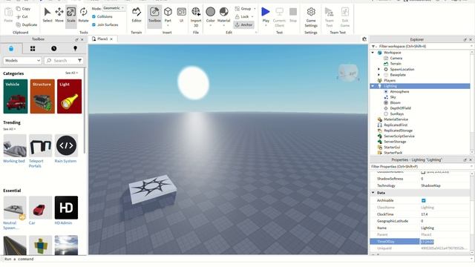Click See All under Trending

coord(9,129)
